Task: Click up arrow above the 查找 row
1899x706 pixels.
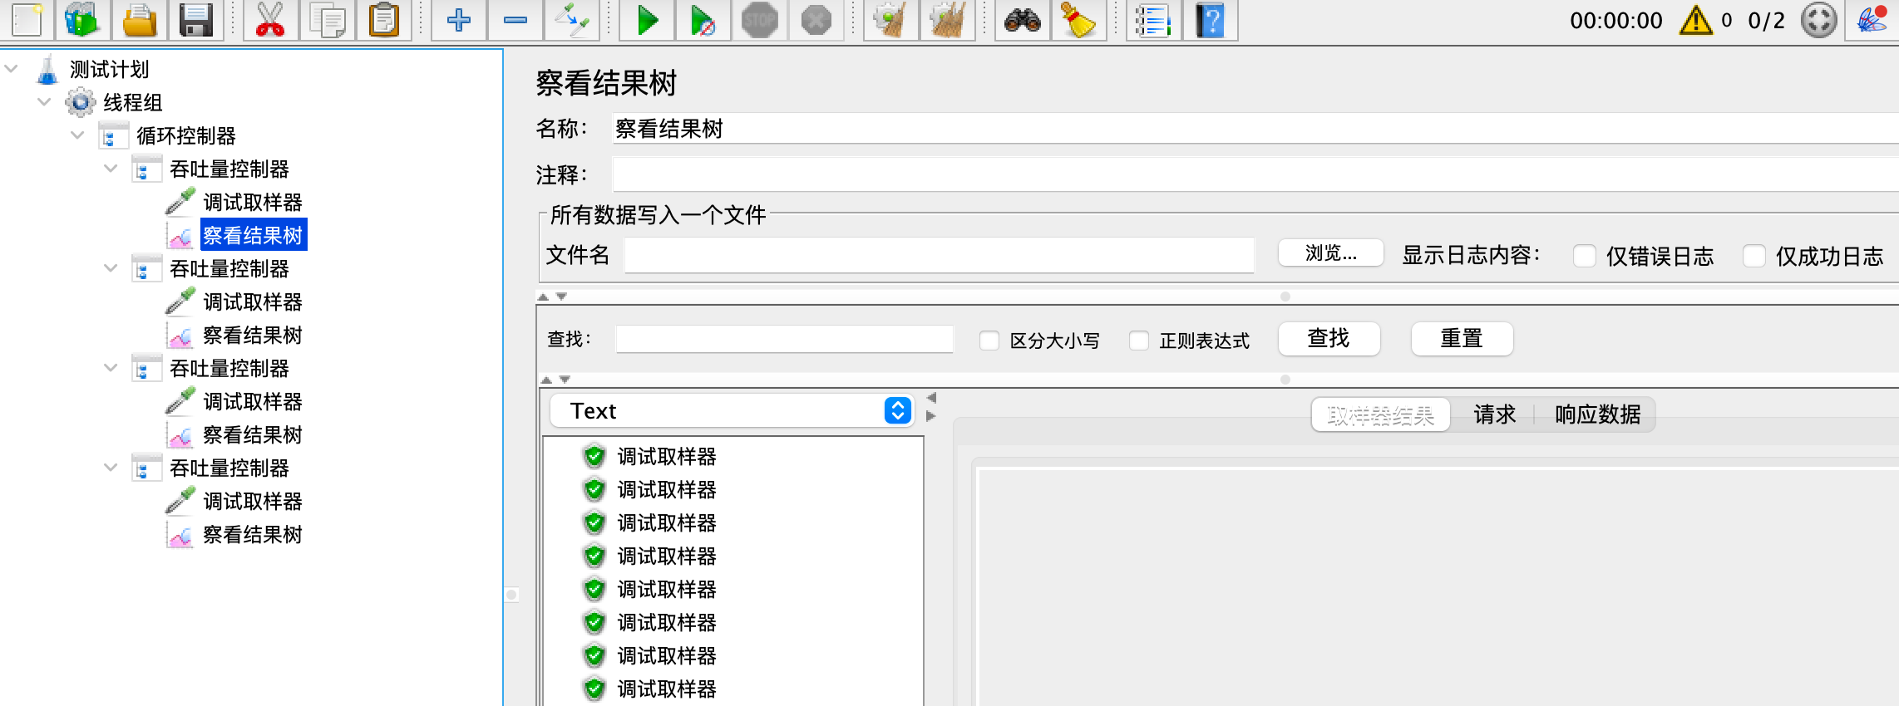Action: (543, 297)
